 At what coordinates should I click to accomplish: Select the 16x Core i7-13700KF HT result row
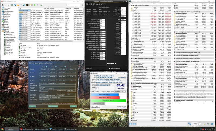tap(50, 12)
